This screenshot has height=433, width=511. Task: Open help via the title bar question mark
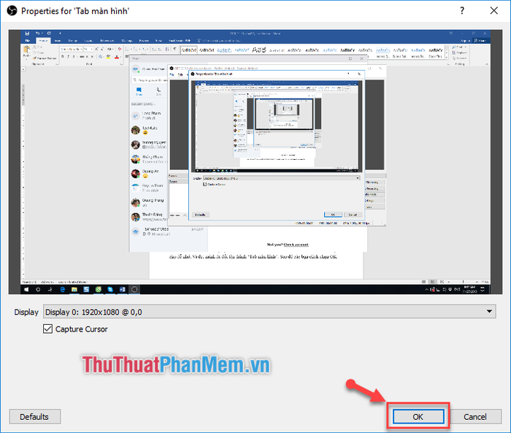(461, 11)
